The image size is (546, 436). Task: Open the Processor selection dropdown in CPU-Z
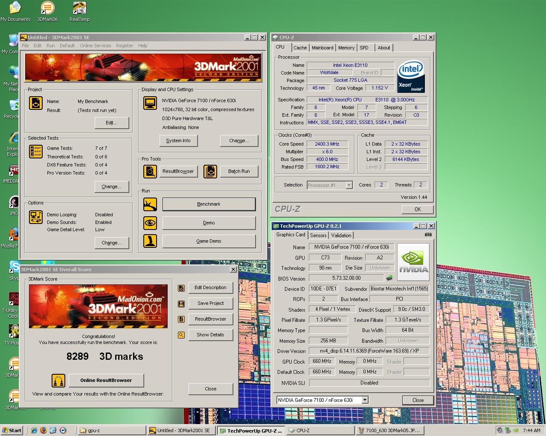(x=349, y=185)
